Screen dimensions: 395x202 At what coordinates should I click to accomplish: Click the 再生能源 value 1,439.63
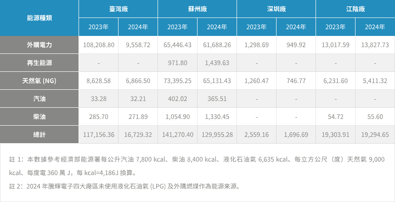(x=217, y=63)
